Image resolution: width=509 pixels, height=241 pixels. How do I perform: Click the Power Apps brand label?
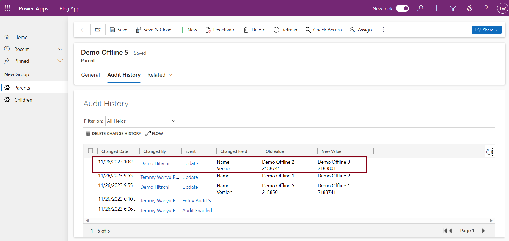pos(34,8)
